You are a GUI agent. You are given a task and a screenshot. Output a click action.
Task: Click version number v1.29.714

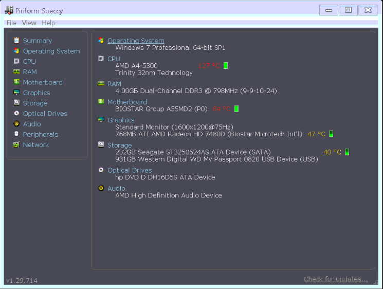pyautogui.click(x=22, y=280)
